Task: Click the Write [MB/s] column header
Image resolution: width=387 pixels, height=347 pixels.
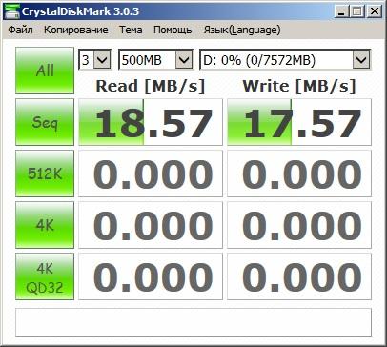Action: coord(299,86)
